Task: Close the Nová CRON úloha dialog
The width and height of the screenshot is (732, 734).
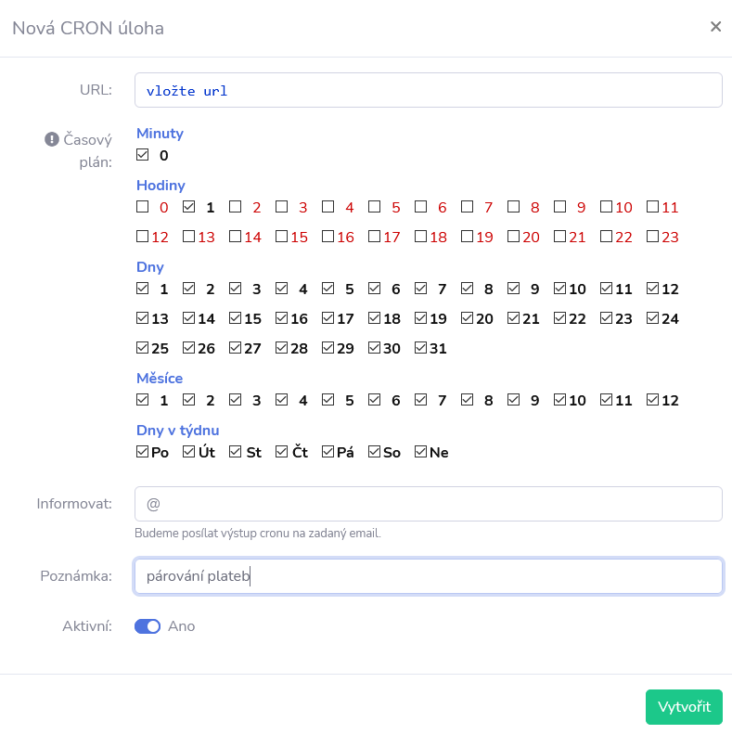Action: click(715, 27)
